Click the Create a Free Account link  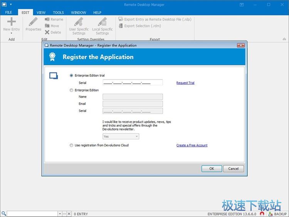point(192,145)
